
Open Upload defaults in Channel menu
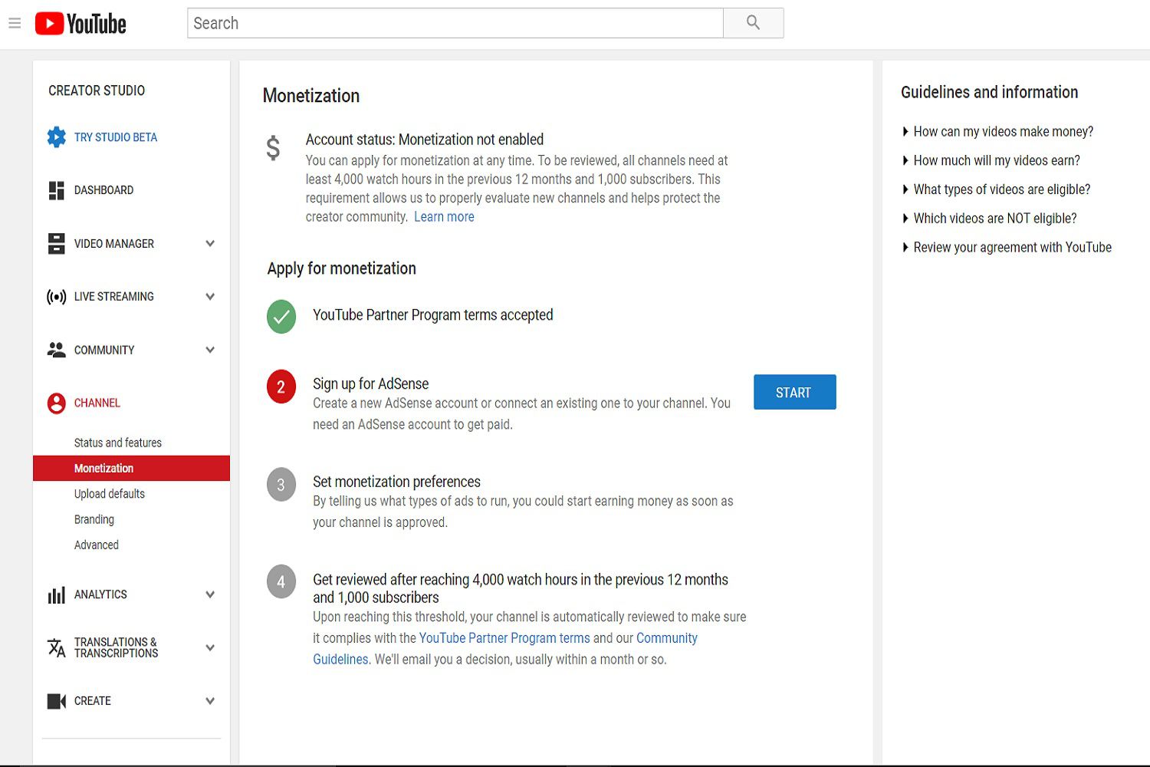[x=110, y=494]
